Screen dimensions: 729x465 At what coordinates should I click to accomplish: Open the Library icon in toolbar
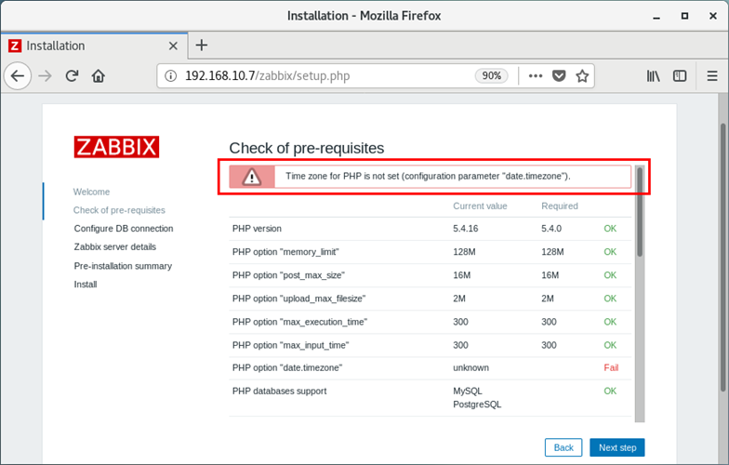[x=653, y=76]
